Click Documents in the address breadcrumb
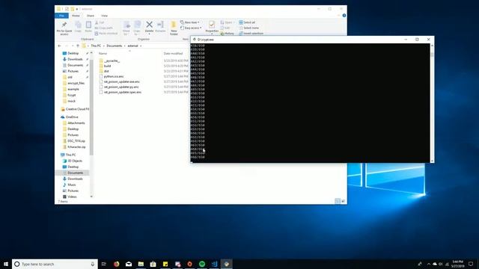This screenshot has width=479, height=269. (115, 46)
